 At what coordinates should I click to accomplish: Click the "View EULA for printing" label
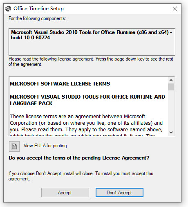[x=45, y=146]
